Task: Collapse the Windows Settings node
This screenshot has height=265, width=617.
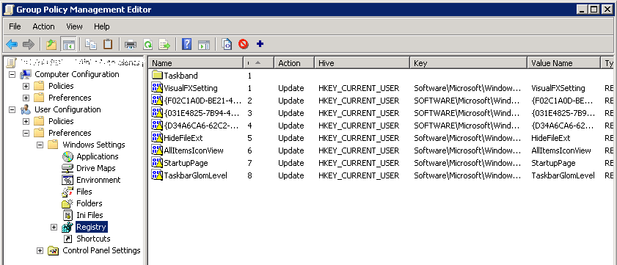Action: point(40,145)
